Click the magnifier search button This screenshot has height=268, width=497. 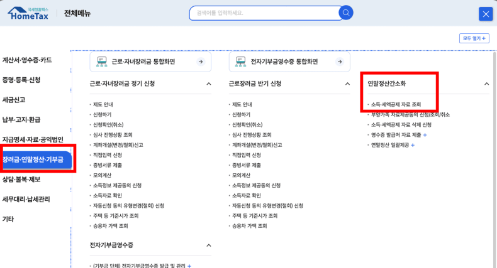click(x=346, y=13)
